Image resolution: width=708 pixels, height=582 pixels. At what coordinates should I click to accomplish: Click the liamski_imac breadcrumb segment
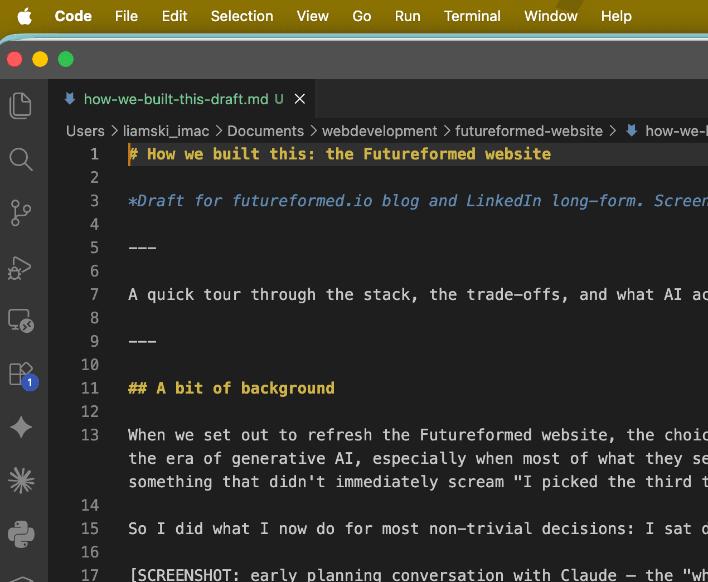[166, 131]
